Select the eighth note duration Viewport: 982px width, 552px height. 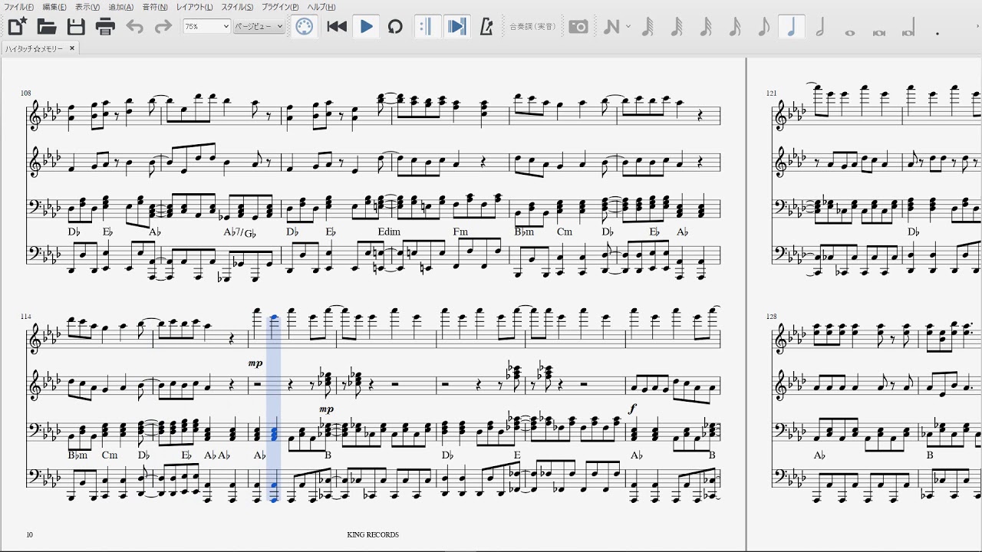(763, 27)
